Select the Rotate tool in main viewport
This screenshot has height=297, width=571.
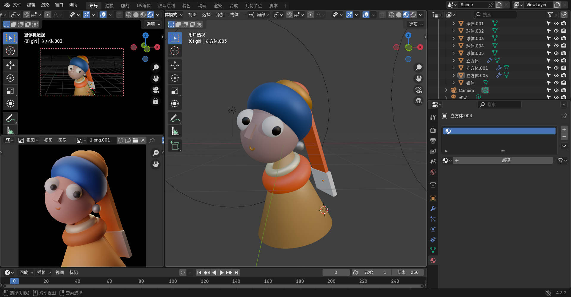[175, 78]
